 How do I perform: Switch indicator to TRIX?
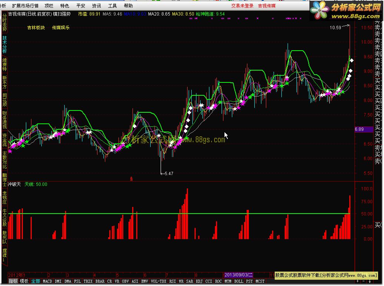(x=88, y=281)
